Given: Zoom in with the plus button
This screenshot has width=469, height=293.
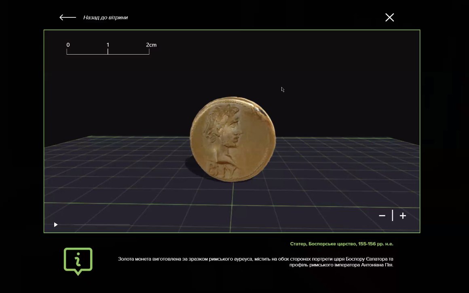Looking at the screenshot, I should click(x=403, y=215).
